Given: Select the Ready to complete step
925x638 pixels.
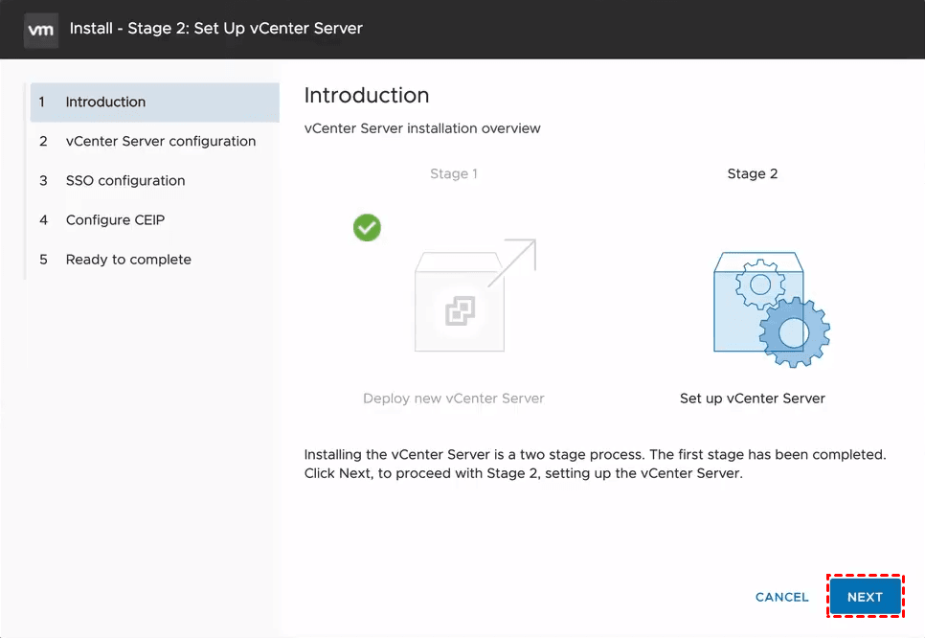Looking at the screenshot, I should (x=128, y=260).
